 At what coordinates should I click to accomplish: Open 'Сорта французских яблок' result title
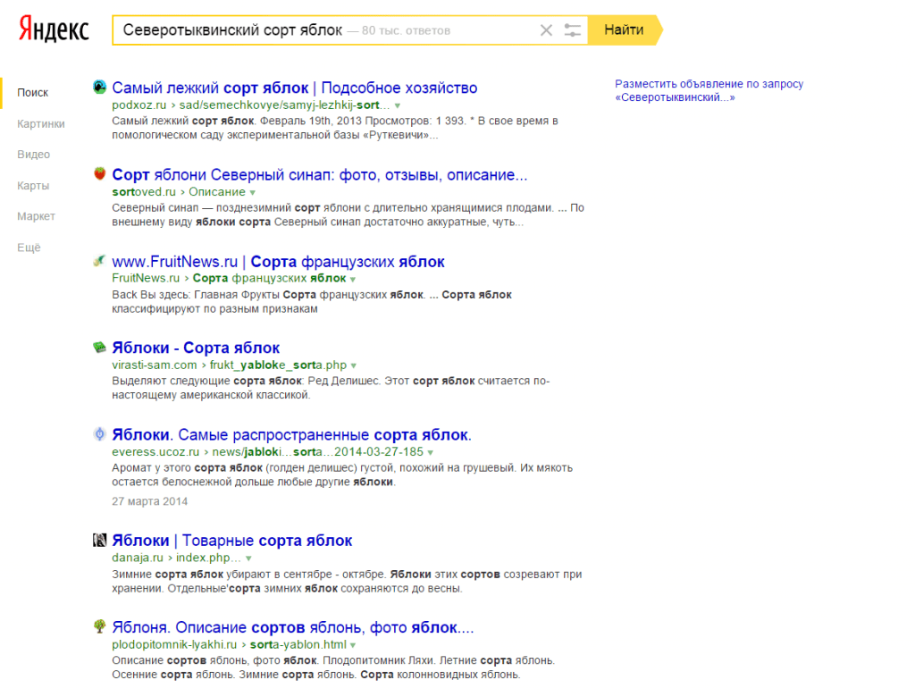pyautogui.click(x=278, y=262)
